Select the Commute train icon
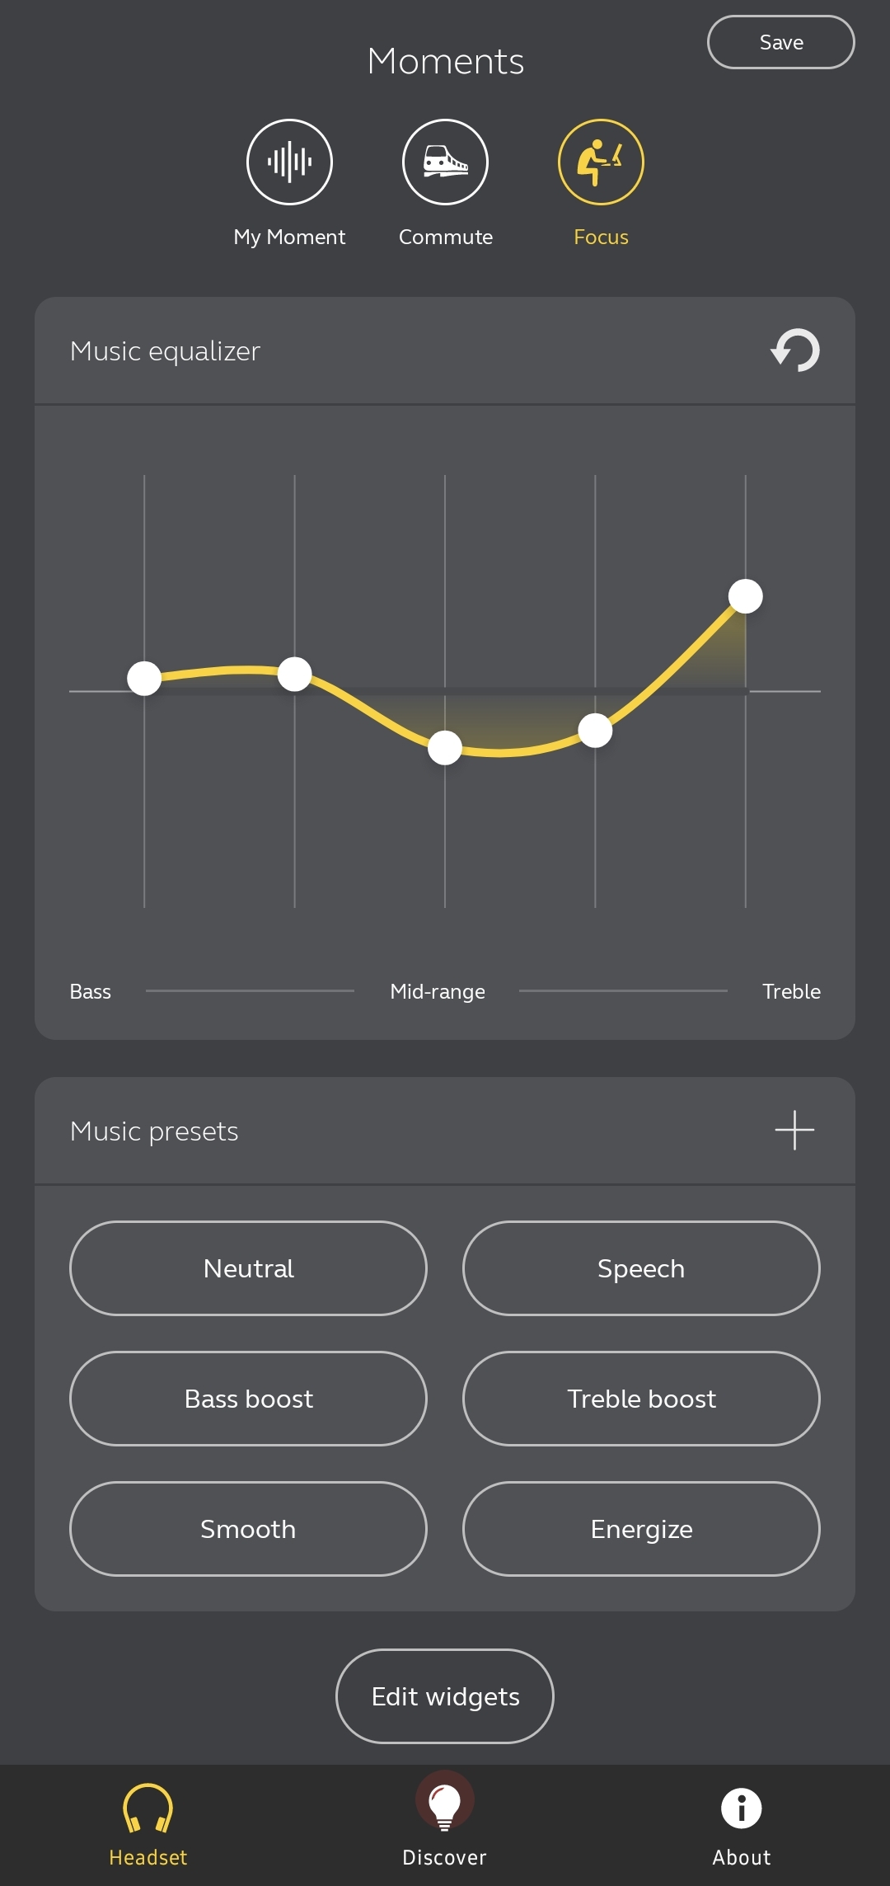Viewport: 890px width, 1886px height. click(445, 162)
